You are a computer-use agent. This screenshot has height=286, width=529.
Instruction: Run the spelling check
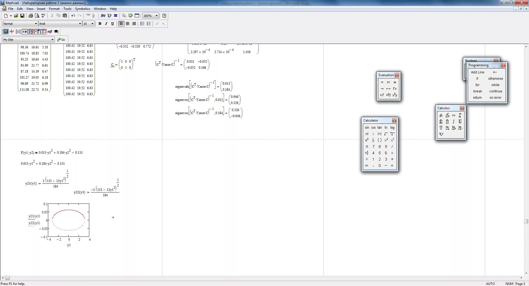tap(43, 16)
